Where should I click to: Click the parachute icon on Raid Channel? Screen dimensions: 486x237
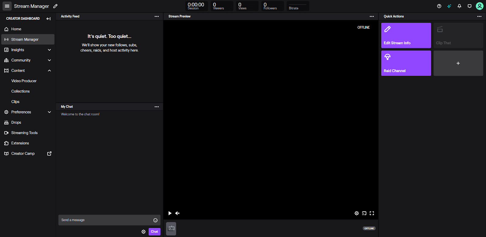click(x=388, y=57)
